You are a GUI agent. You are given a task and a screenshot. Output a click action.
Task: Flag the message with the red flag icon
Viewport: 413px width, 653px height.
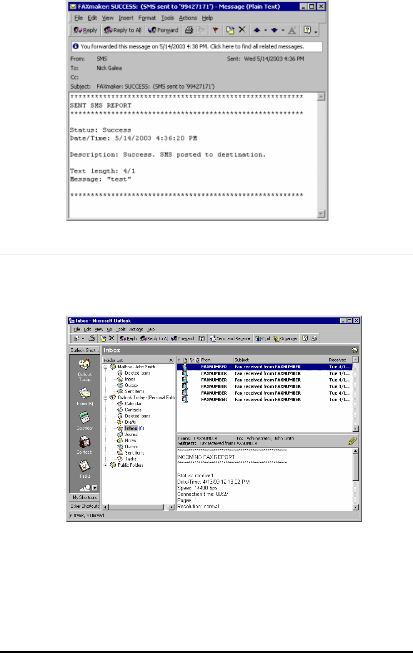coord(215,30)
